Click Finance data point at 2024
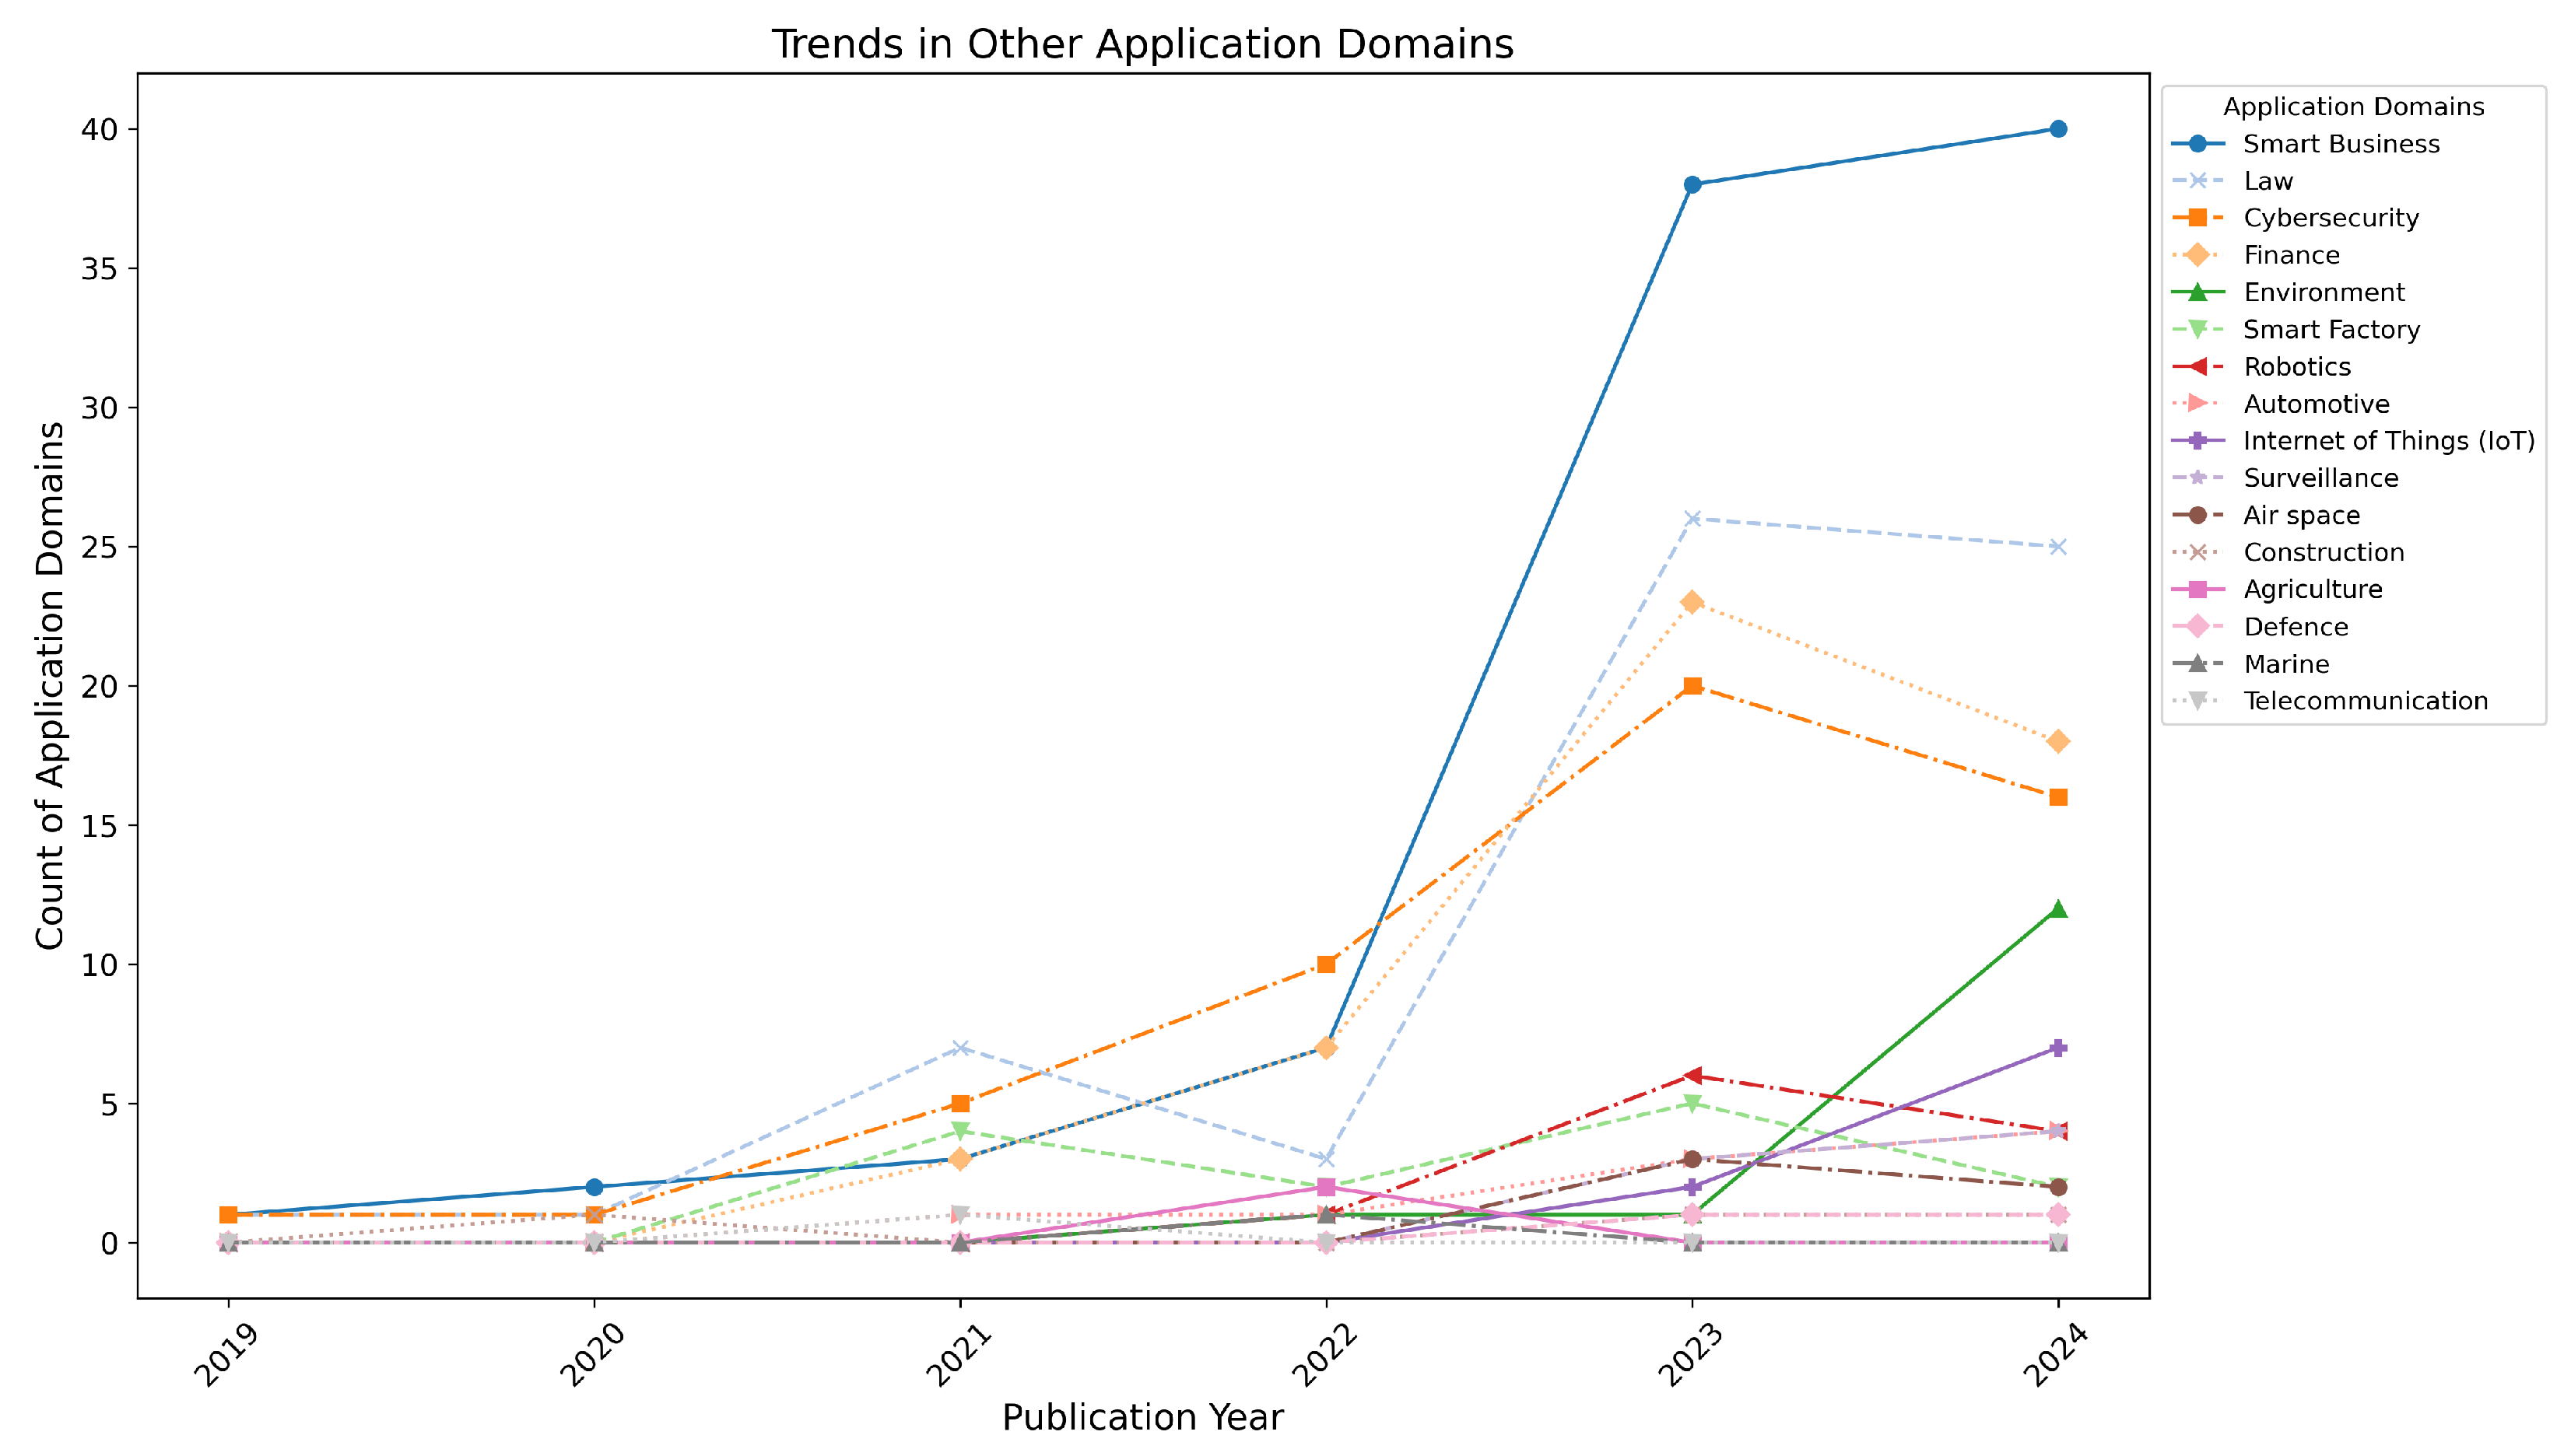The height and width of the screenshot is (1456, 2571). click(2057, 742)
